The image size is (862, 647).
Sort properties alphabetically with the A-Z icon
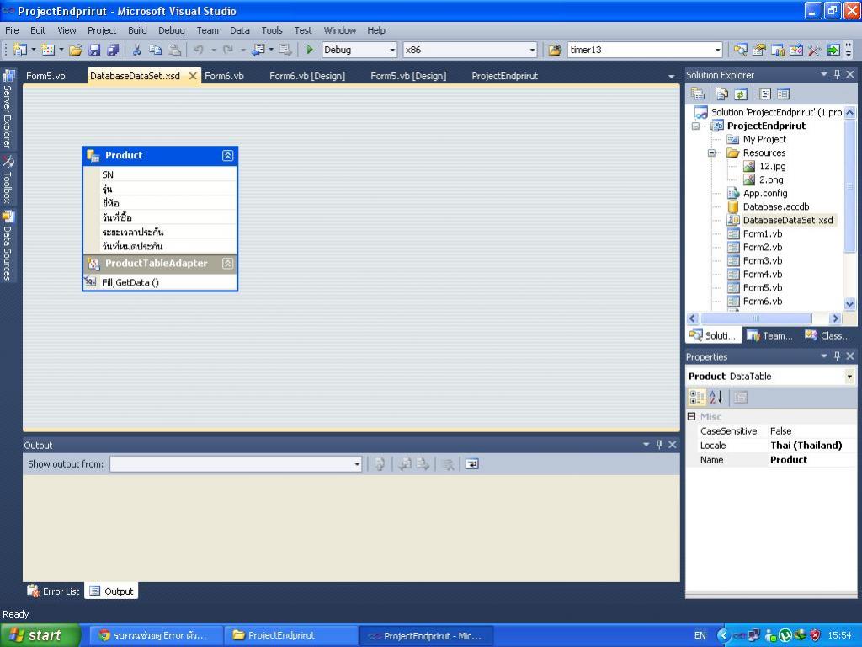[x=716, y=398]
